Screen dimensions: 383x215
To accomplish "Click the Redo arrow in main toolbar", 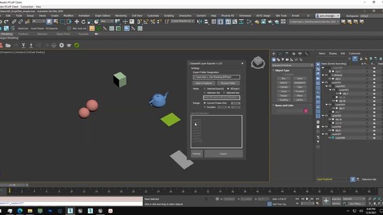I will pos(7,21).
